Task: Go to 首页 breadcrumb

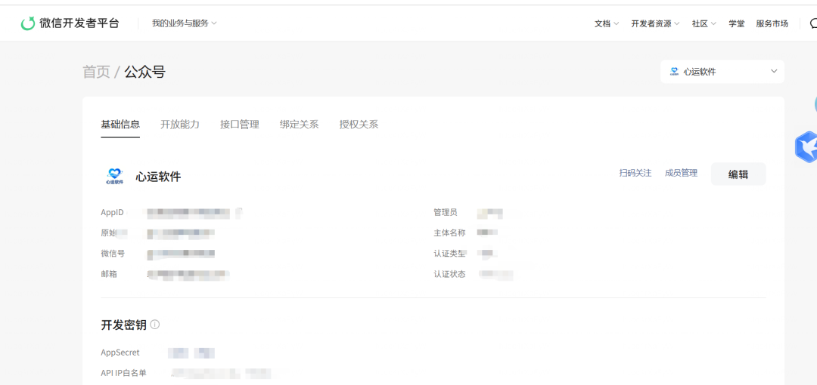Action: pyautogui.click(x=96, y=72)
